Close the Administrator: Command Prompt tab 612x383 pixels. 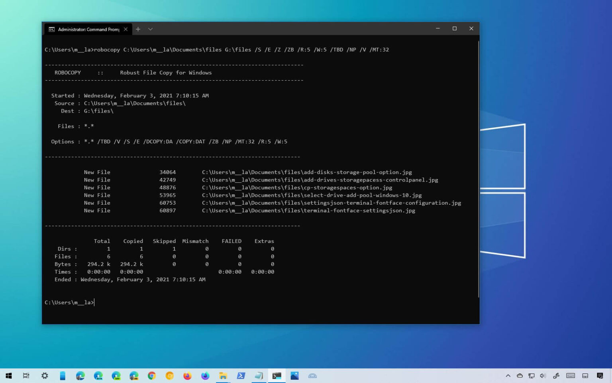pos(126,29)
